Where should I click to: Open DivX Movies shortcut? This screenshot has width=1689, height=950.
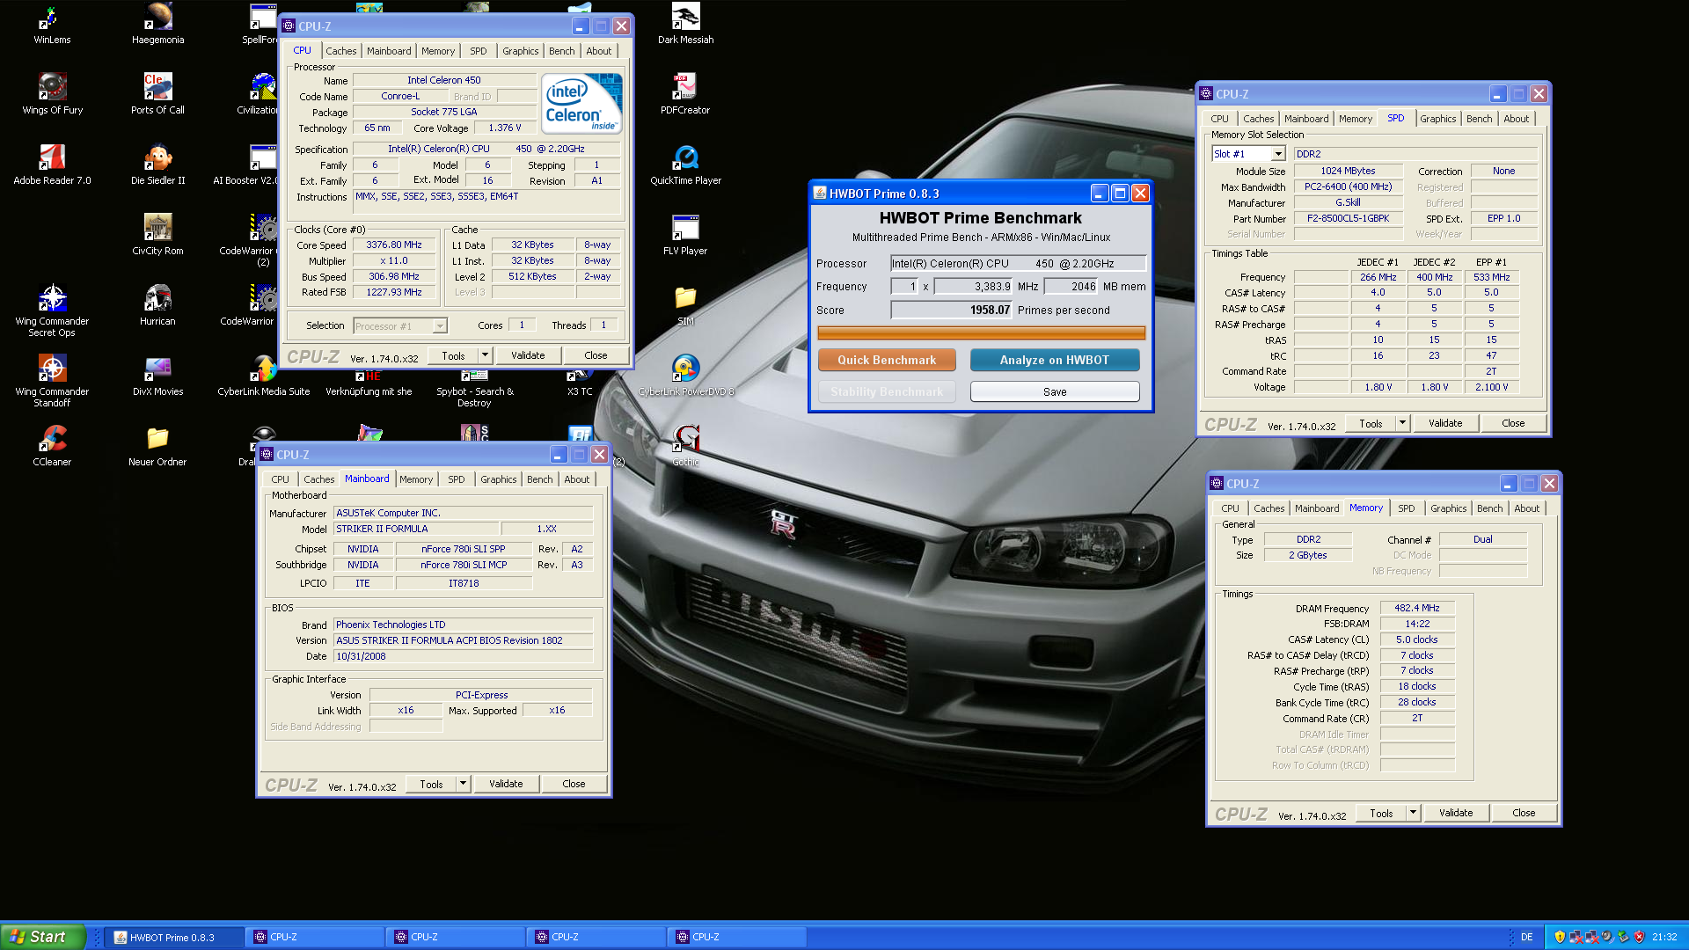pos(158,376)
